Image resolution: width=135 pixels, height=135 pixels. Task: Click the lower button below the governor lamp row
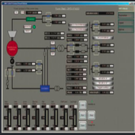click(x=28, y=31)
